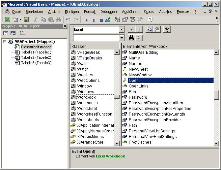221x170 pixels.
Task: Select the NewSheet event member
Action: coord(138,69)
